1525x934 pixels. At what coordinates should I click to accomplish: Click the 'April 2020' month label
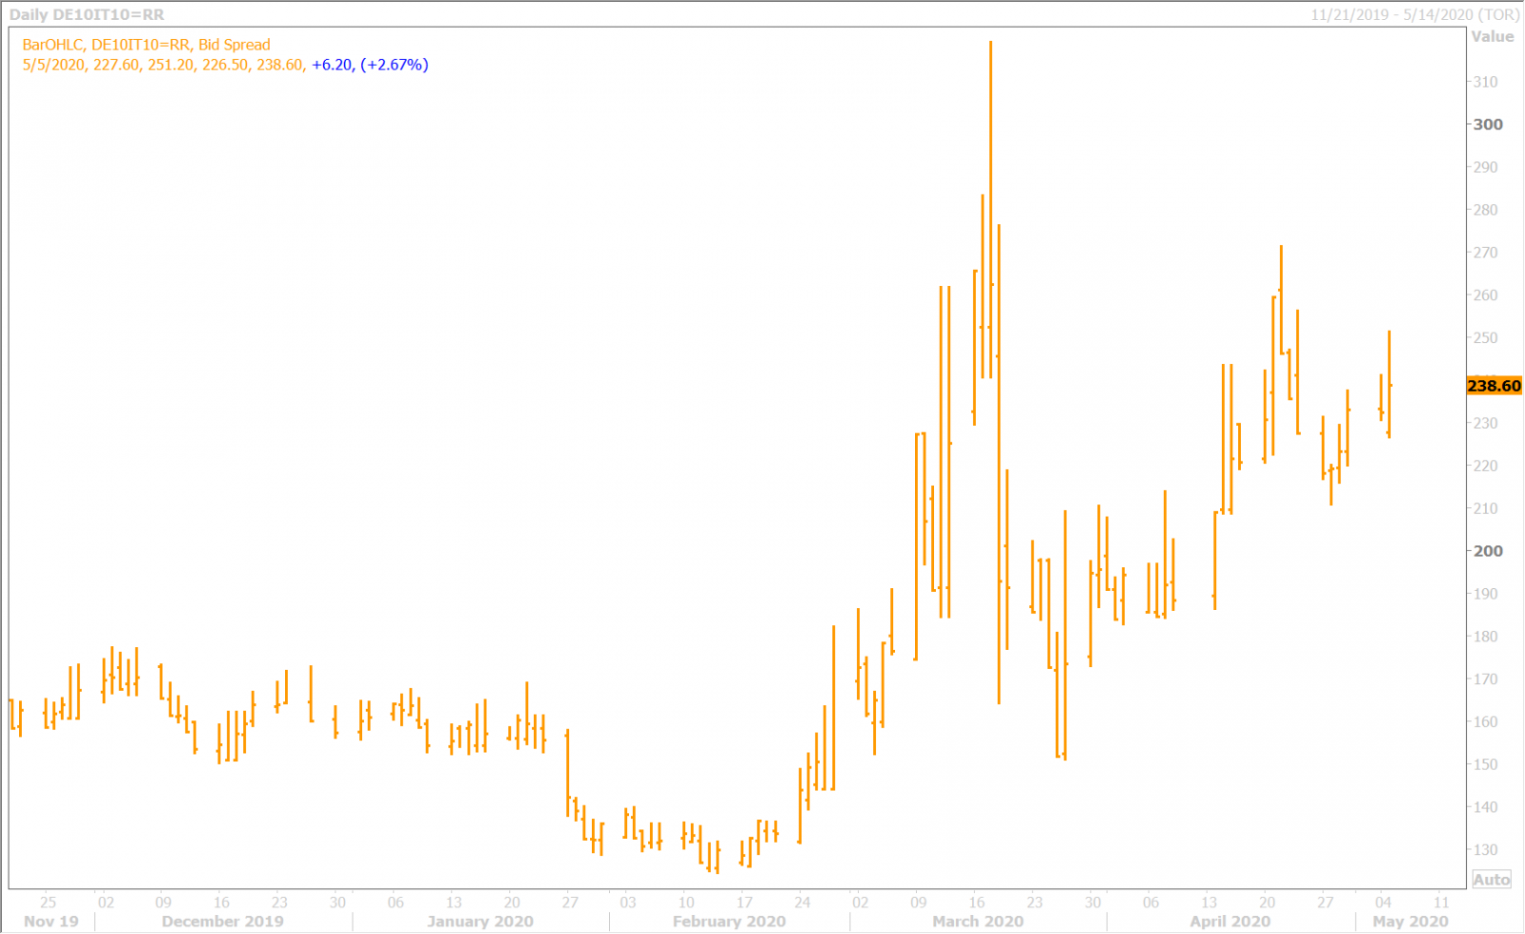coord(1230,922)
